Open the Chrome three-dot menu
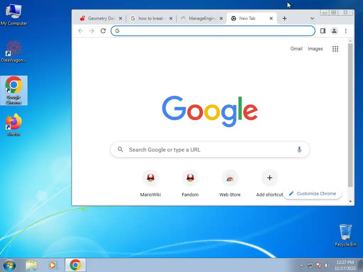363x272 pixels. tap(346, 31)
